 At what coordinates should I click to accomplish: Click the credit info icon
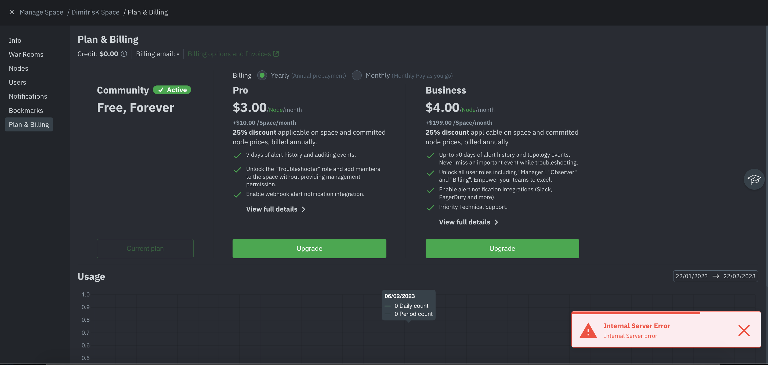(124, 54)
